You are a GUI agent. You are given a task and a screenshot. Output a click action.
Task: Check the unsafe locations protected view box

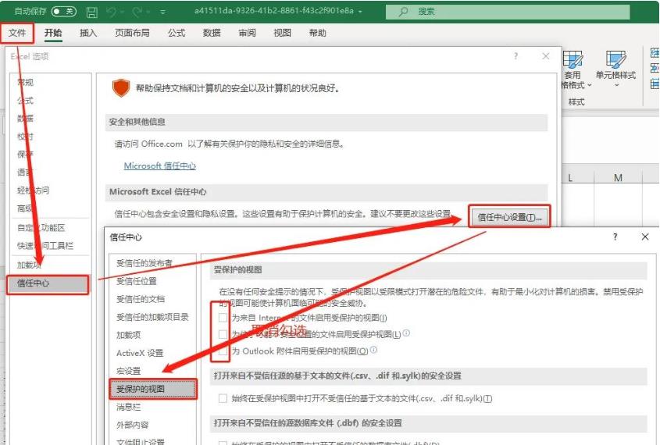(223, 334)
